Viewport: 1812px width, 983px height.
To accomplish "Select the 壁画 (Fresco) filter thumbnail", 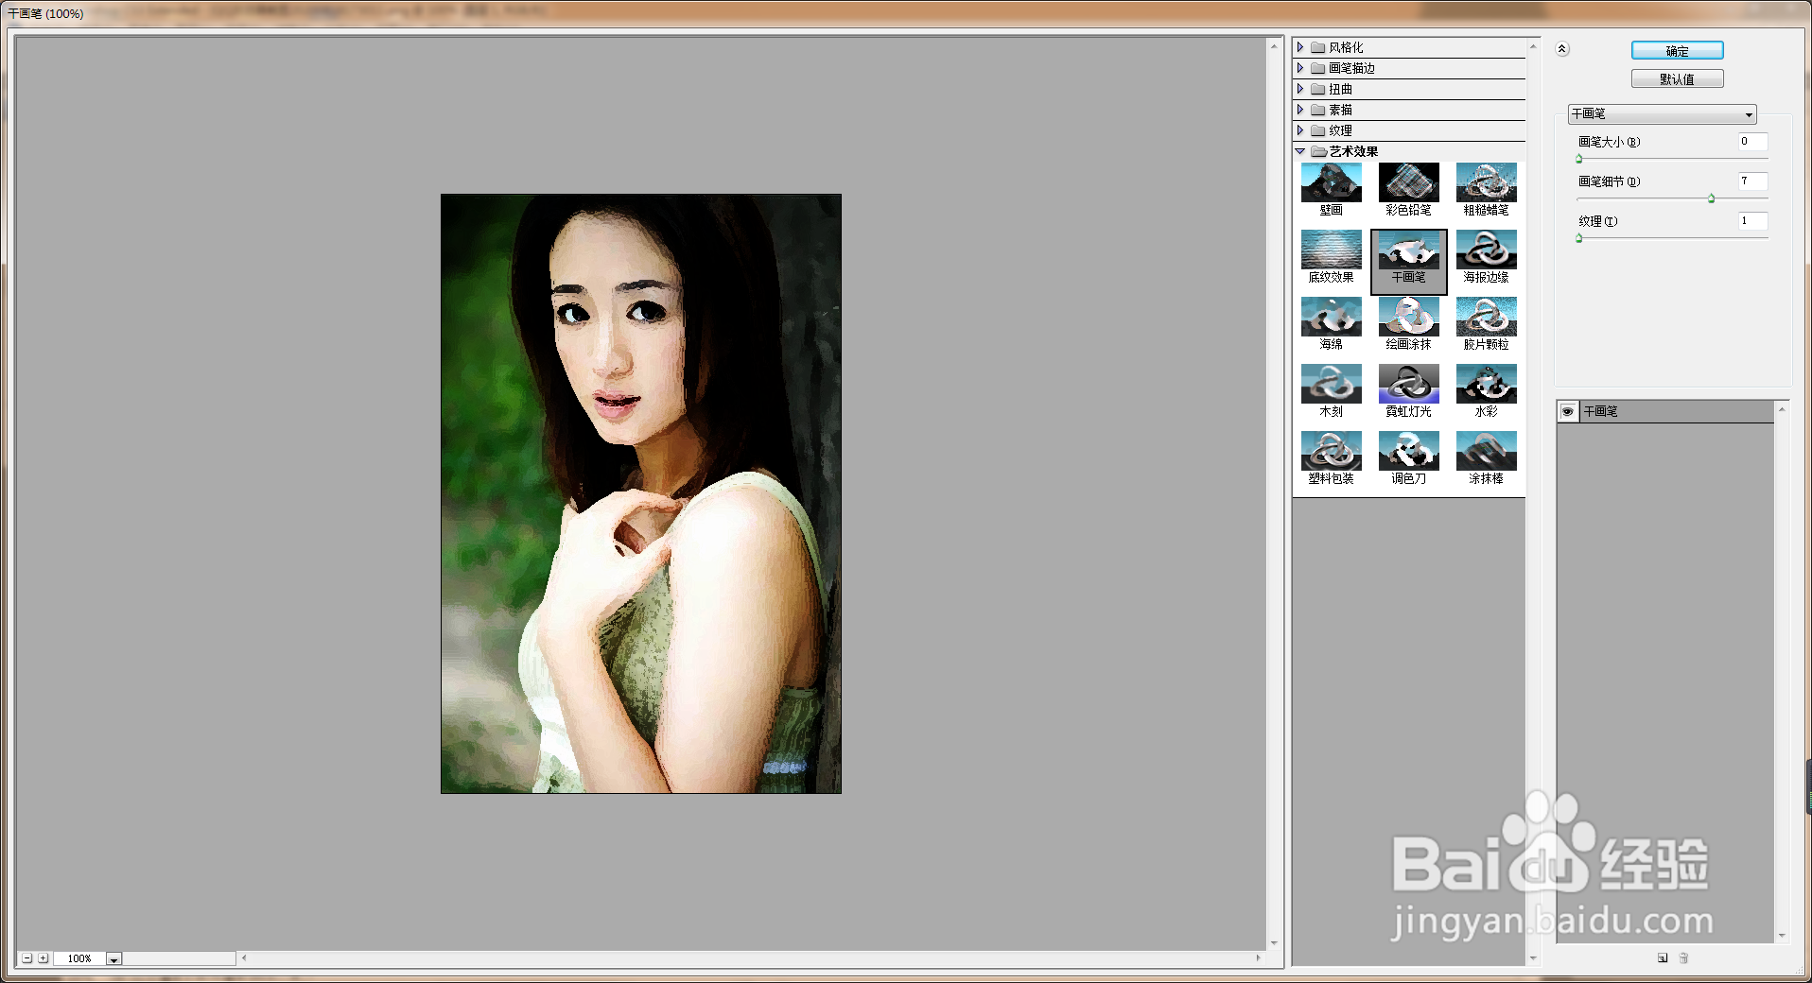I will (x=1331, y=182).
